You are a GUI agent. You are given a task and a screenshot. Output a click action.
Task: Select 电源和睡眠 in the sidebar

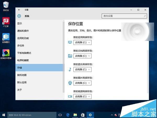[39, 60]
